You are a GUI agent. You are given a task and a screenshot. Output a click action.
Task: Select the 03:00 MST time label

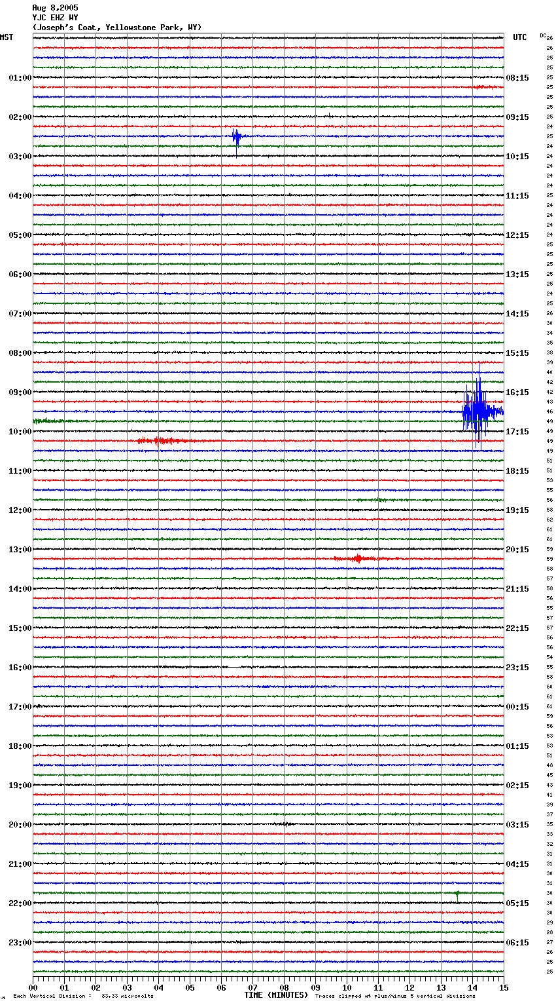(20, 157)
